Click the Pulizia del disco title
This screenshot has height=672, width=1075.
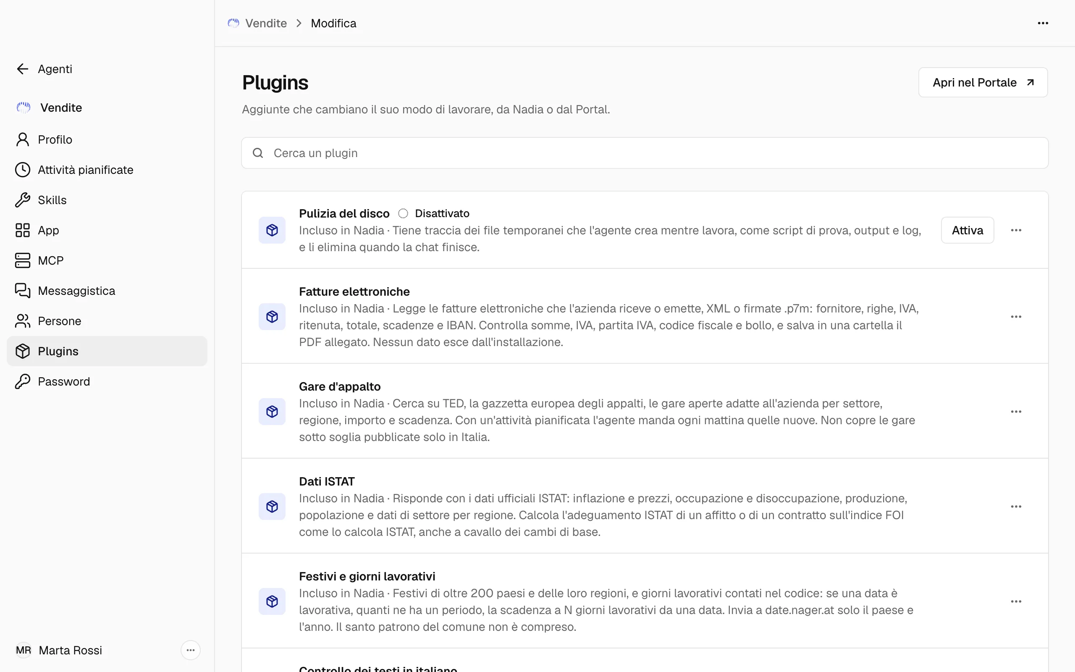(x=344, y=213)
